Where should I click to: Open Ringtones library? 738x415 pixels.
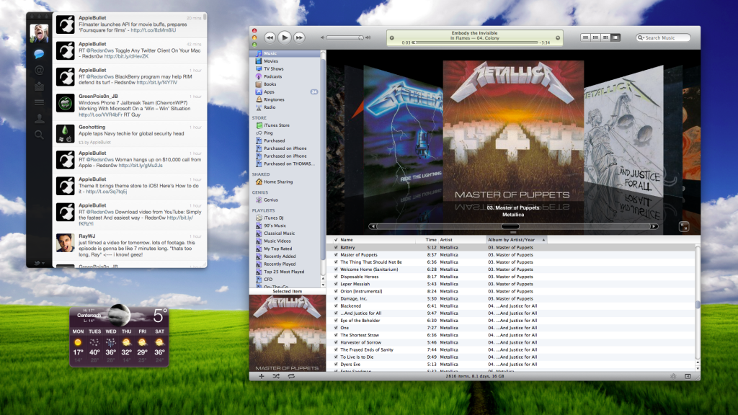tap(274, 99)
